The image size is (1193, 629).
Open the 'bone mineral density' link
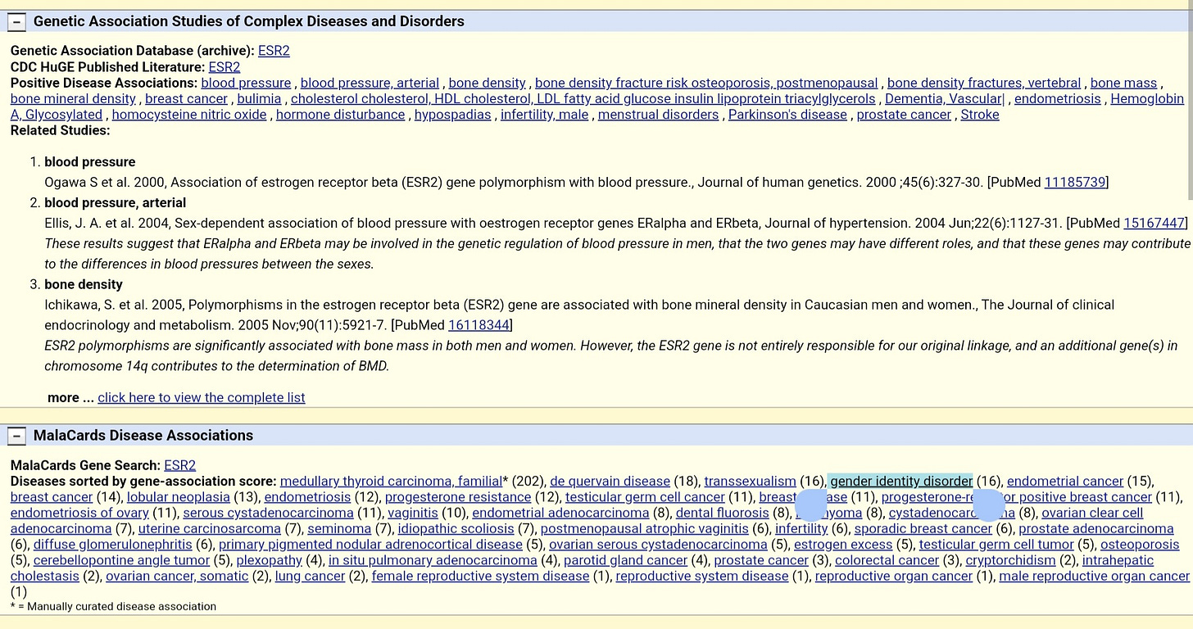73,99
